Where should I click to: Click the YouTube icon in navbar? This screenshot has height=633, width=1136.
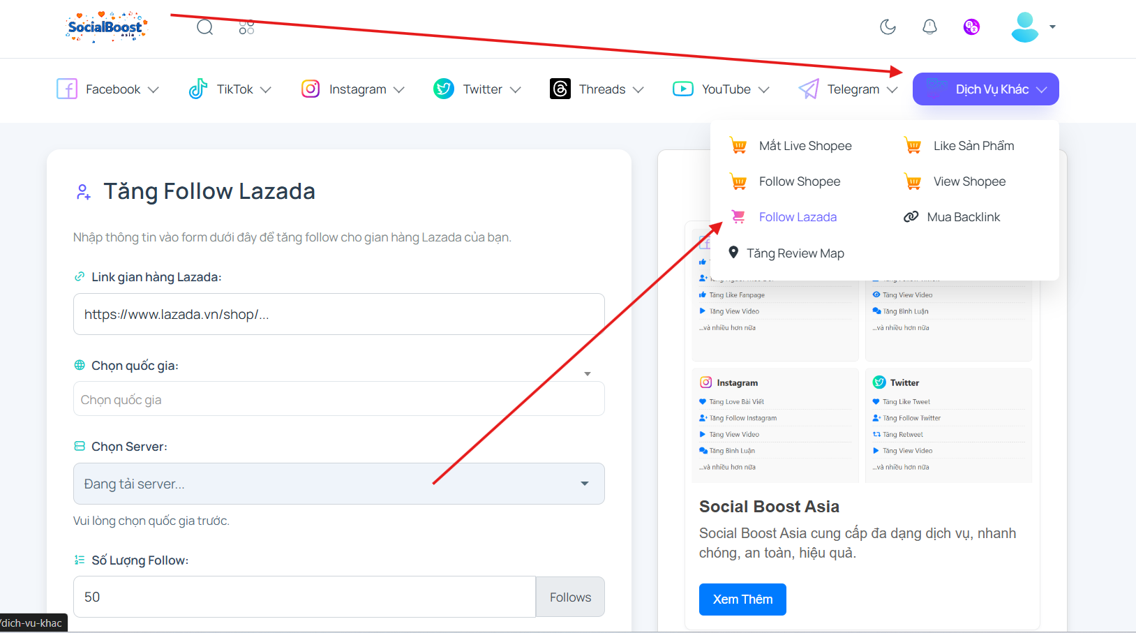682,89
